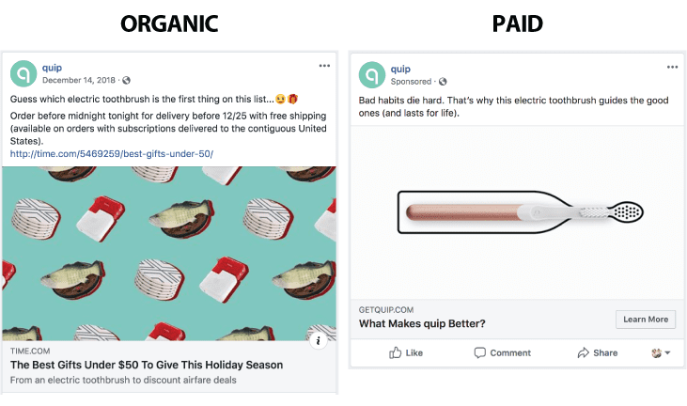Open the quip page name on the organic post
The height and width of the screenshot is (406, 687).
click(52, 68)
